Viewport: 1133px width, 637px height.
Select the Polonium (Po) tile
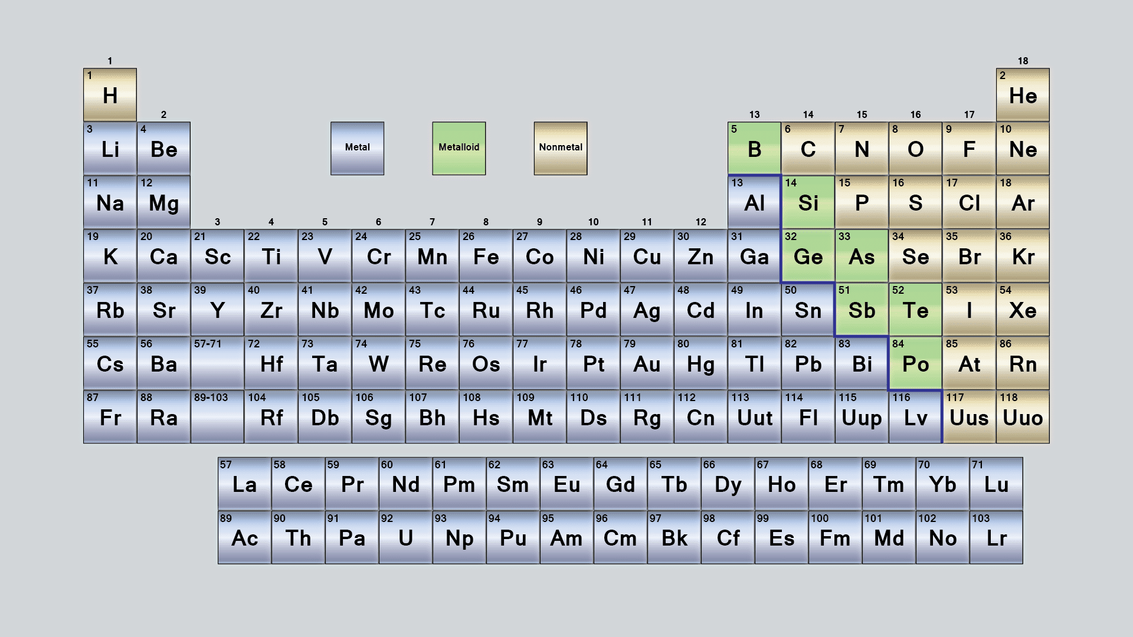click(915, 363)
